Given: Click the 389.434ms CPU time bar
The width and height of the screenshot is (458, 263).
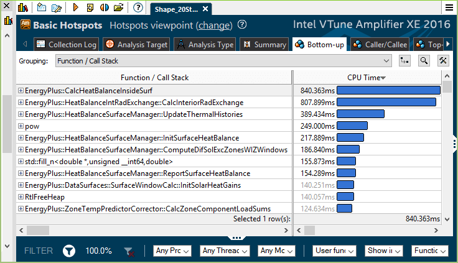Looking at the screenshot, I should click(360, 114).
